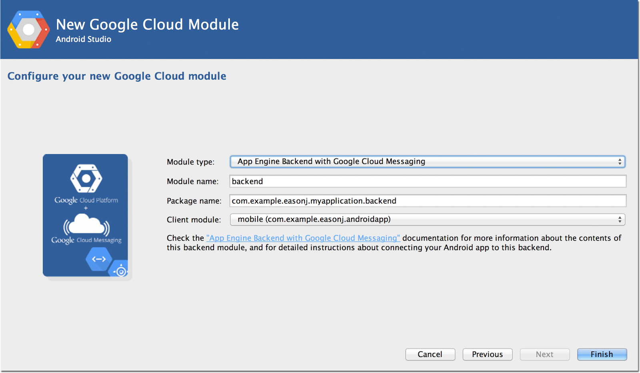The image size is (640, 373).
Task: Click the "New Google Cloud Module" title
Action: 147,25
